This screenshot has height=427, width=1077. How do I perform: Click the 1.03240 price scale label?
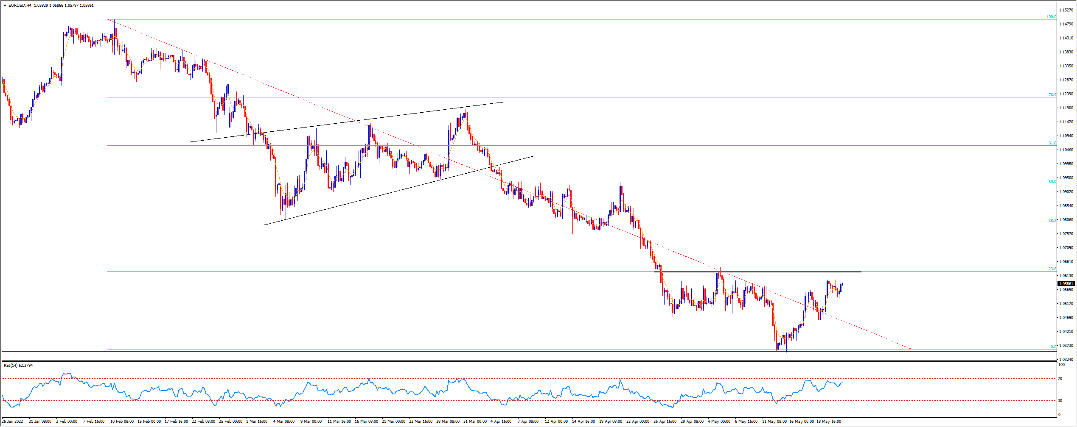point(1066,360)
